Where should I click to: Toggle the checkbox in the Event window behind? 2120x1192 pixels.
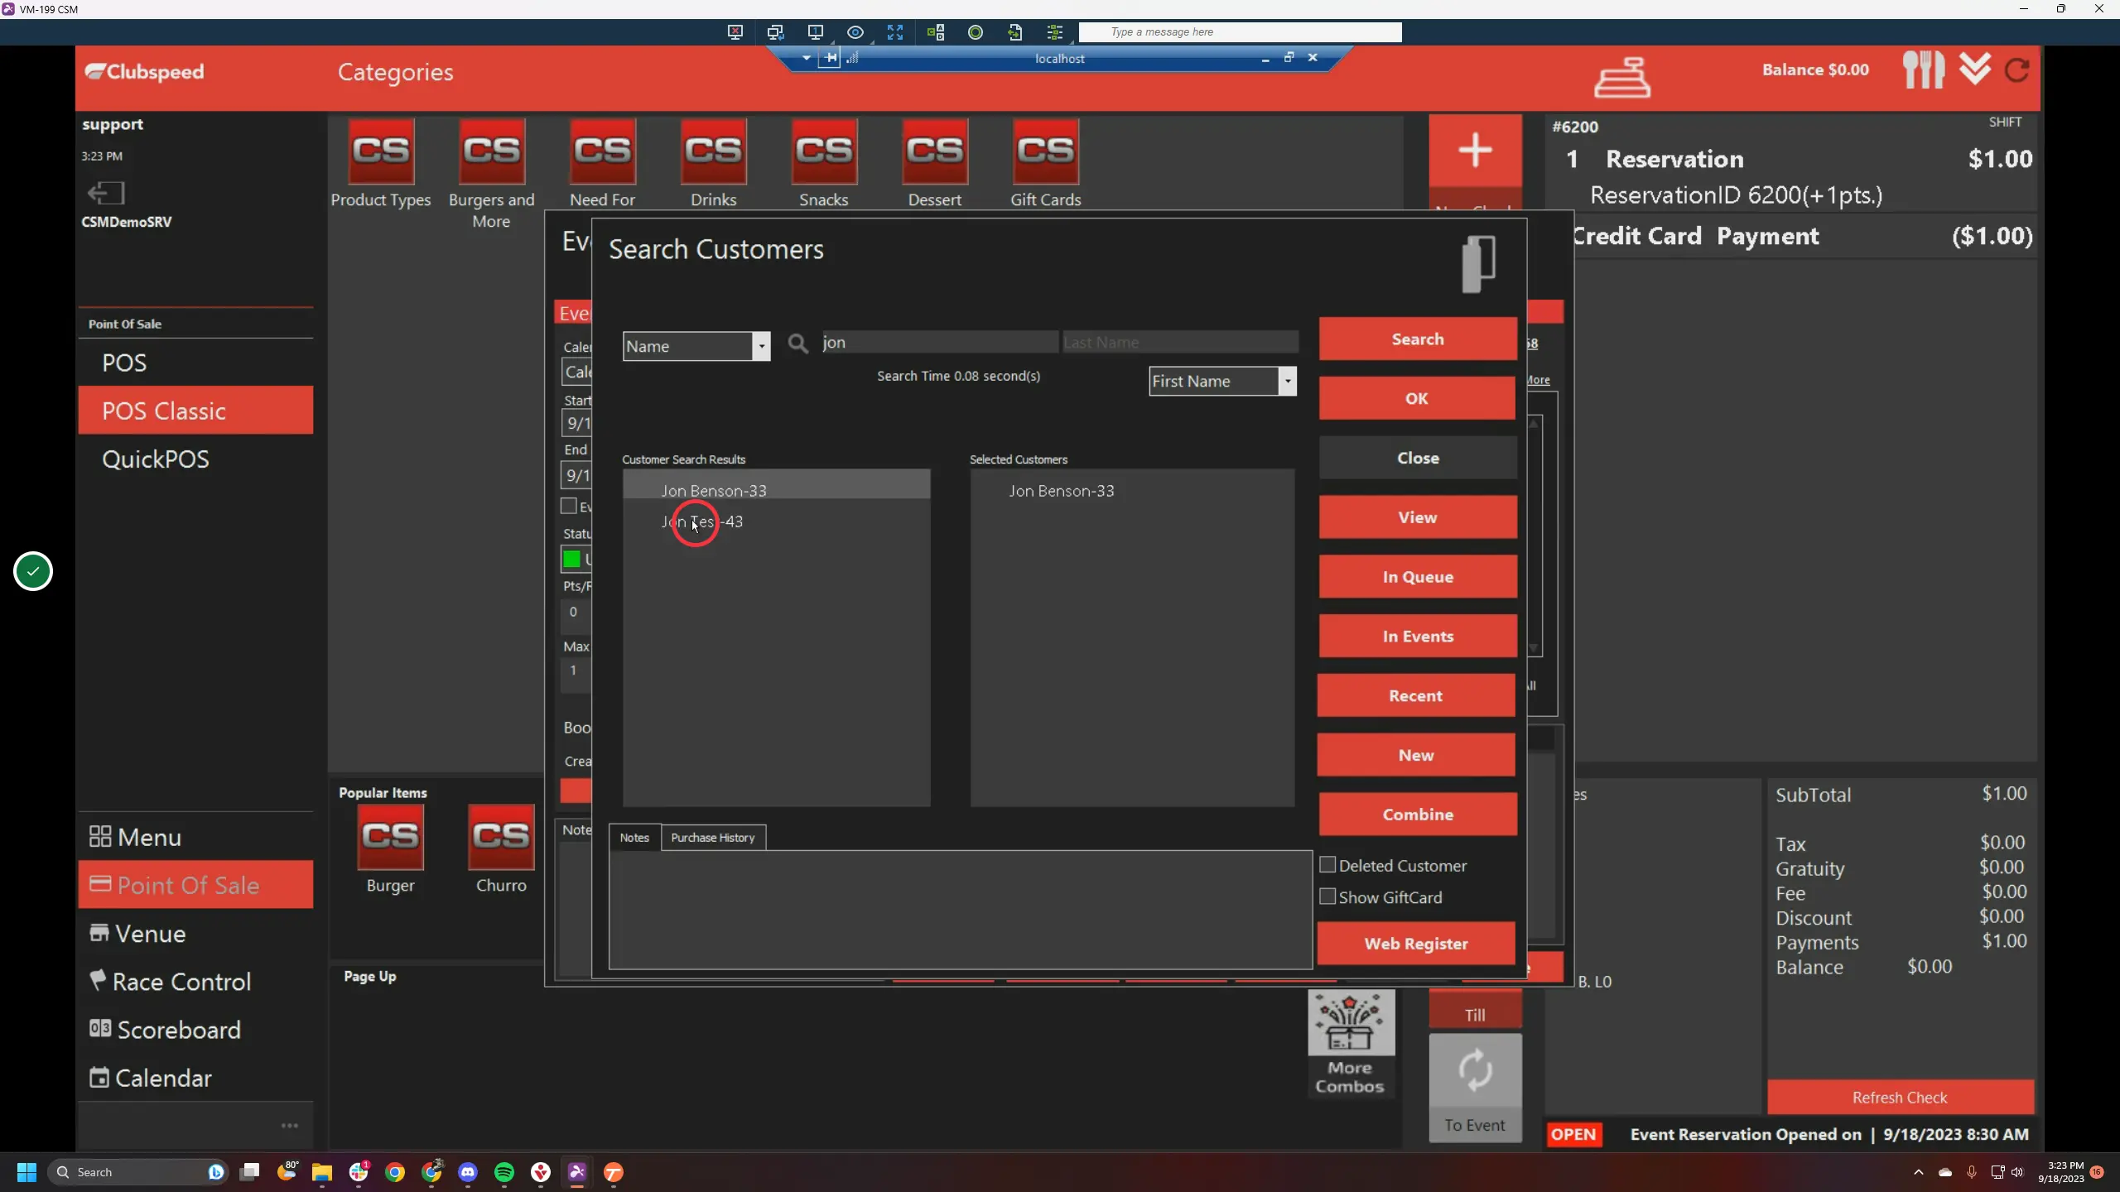(569, 506)
